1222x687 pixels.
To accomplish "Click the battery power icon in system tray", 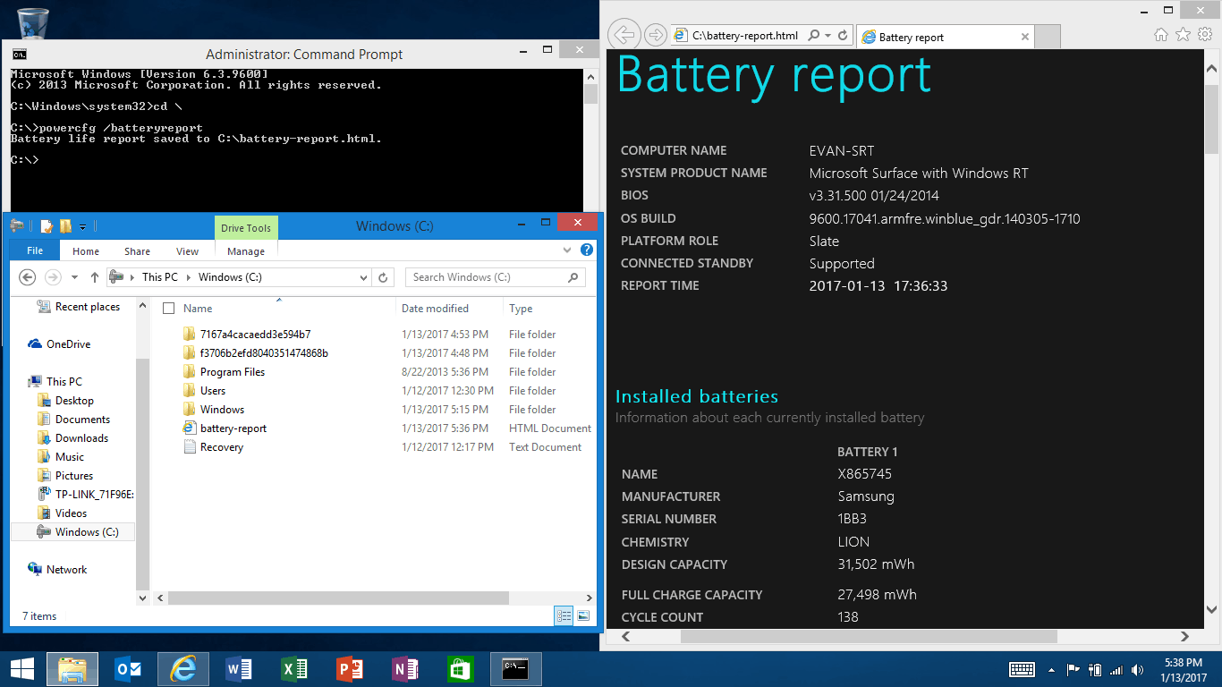I will click(1095, 669).
